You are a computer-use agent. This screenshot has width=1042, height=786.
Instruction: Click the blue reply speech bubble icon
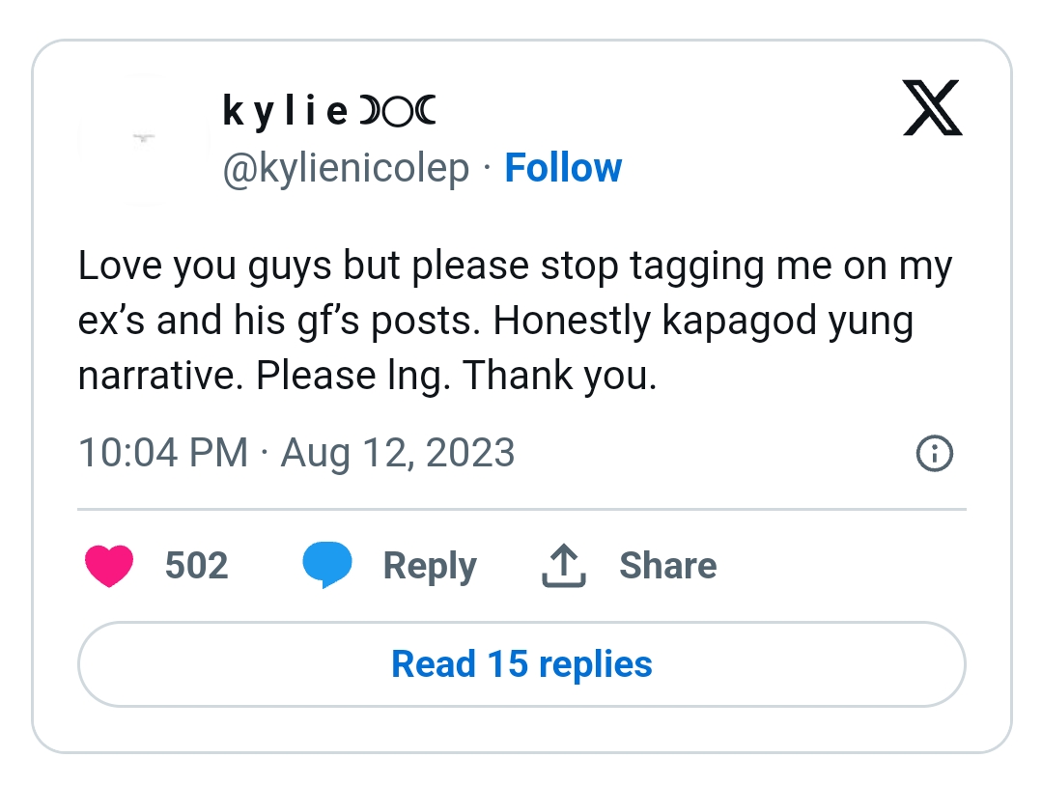(326, 566)
